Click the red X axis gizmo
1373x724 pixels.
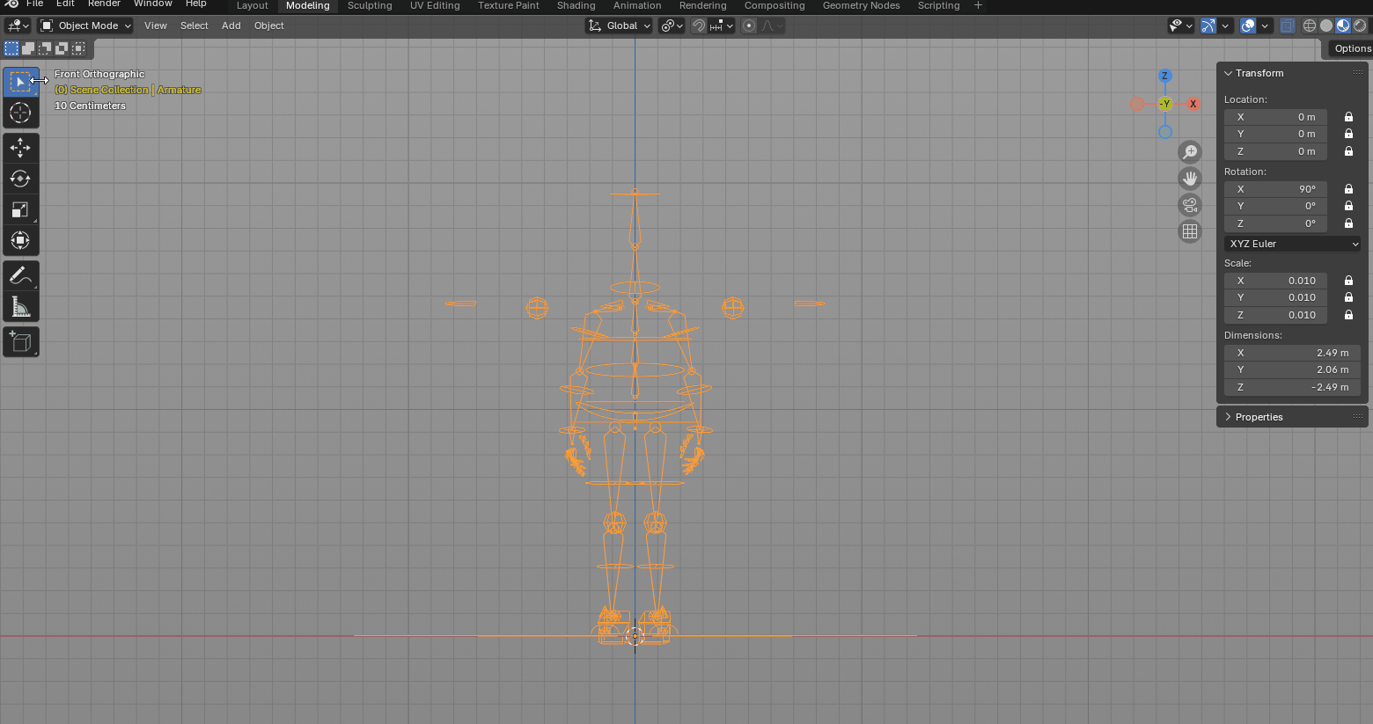pyautogui.click(x=1193, y=104)
